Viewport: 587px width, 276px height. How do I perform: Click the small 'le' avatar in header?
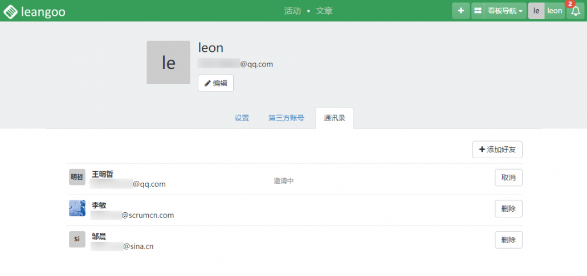[536, 11]
